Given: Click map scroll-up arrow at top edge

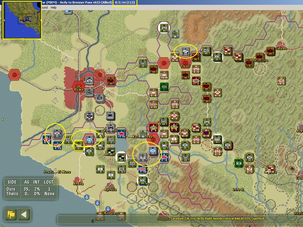Looking at the screenshot, I should tap(192, 13).
